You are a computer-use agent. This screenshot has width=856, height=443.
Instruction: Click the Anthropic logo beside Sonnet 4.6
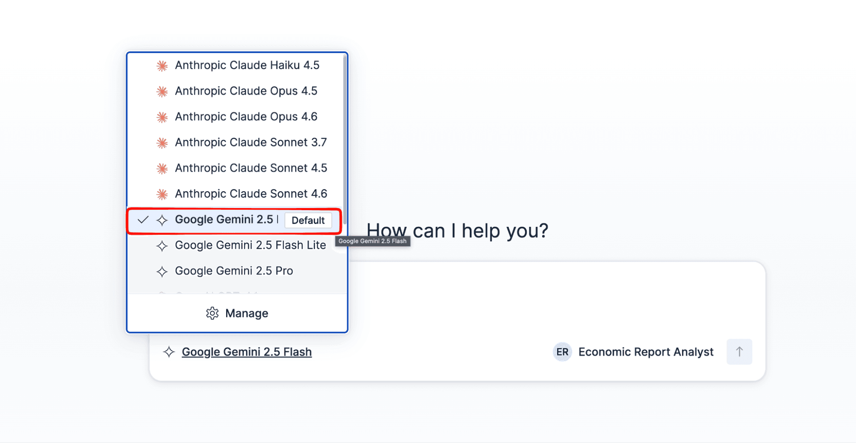coord(162,194)
